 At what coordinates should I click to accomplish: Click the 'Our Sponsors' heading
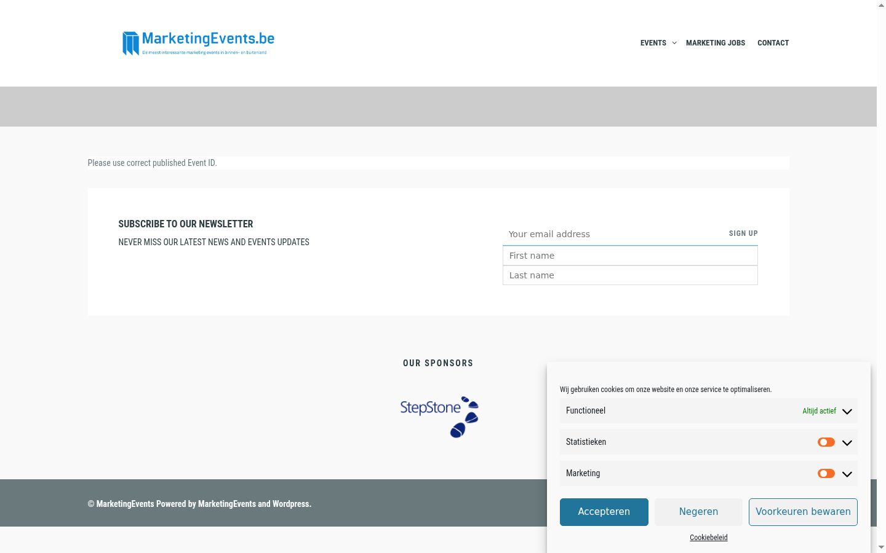coord(438,363)
